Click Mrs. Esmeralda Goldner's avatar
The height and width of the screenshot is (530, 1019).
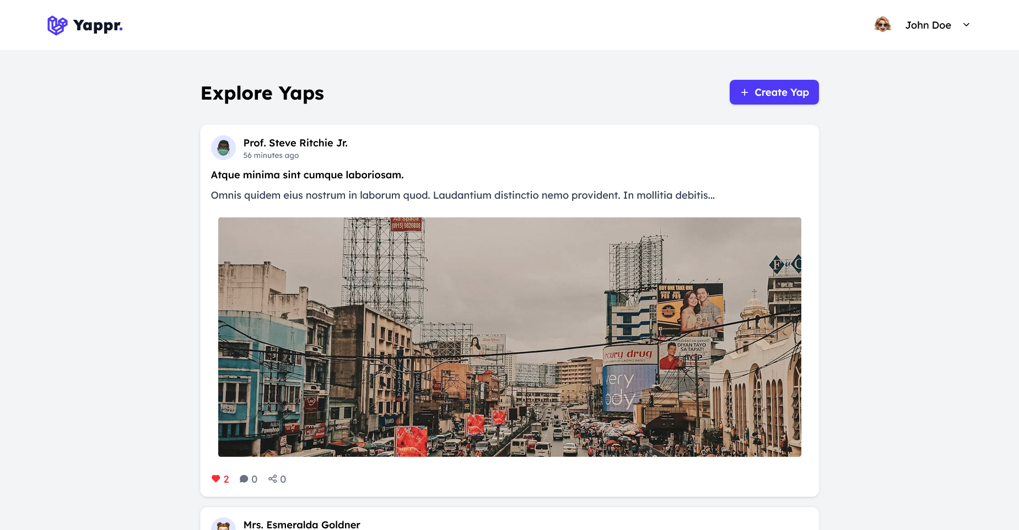[x=223, y=525]
